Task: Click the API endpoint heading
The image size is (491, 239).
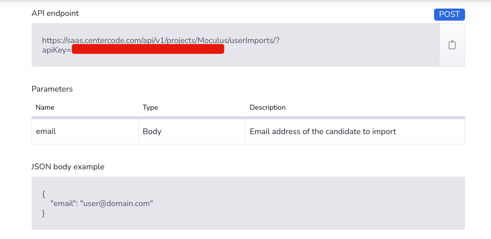Action: 55,13
